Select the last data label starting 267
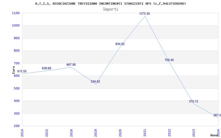The image size is (221, 138). pyautogui.click(x=217, y=115)
